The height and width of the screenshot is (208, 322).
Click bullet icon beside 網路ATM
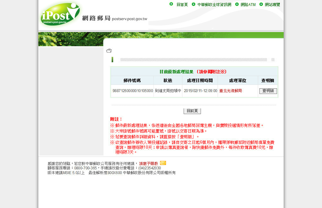[237, 4]
